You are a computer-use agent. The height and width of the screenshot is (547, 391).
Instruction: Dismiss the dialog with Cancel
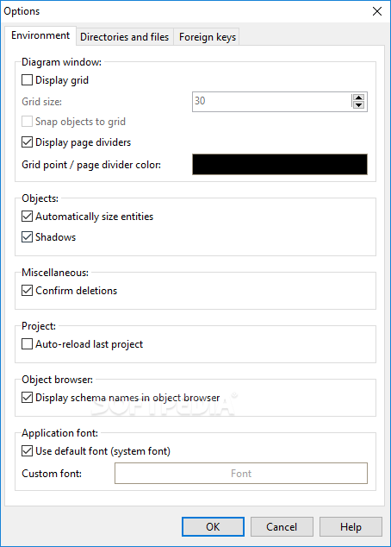pyautogui.click(x=282, y=527)
